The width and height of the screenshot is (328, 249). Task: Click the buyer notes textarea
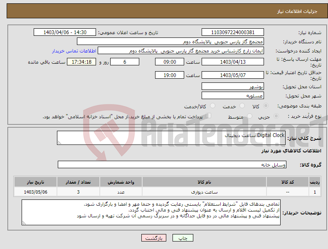[151, 212]
